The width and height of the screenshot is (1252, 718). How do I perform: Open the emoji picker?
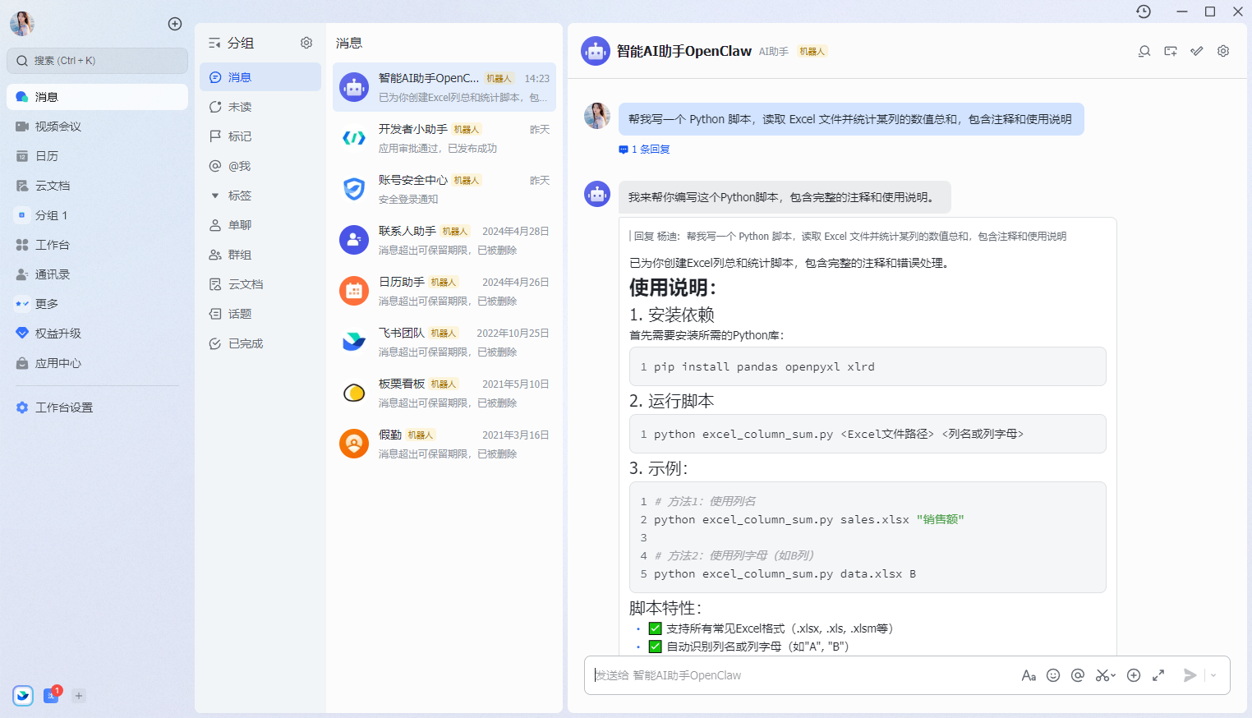1053,674
